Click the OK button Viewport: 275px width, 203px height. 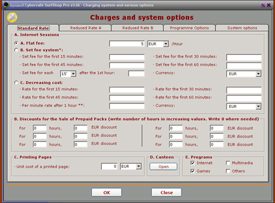pos(107,193)
